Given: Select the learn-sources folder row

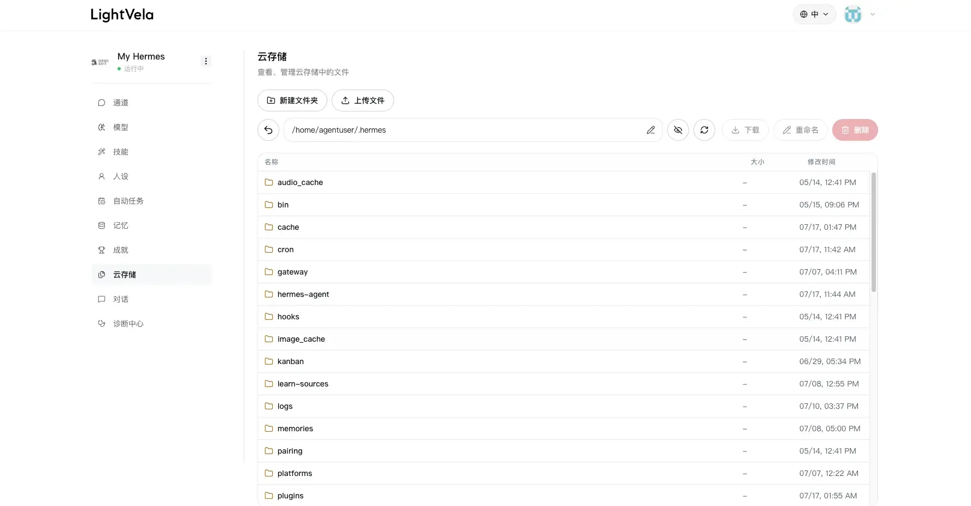Looking at the screenshot, I should [x=563, y=384].
